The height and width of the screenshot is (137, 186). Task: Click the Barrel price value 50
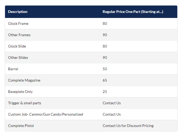[105, 69]
